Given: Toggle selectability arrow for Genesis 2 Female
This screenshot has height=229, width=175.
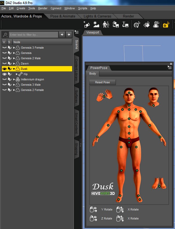Looking at the screenshot, I should [10, 90].
